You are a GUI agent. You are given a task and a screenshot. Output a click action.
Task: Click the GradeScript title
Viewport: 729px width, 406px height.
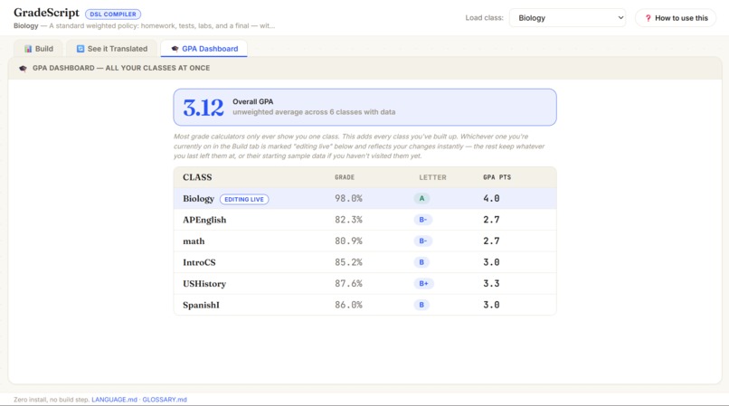click(46, 13)
